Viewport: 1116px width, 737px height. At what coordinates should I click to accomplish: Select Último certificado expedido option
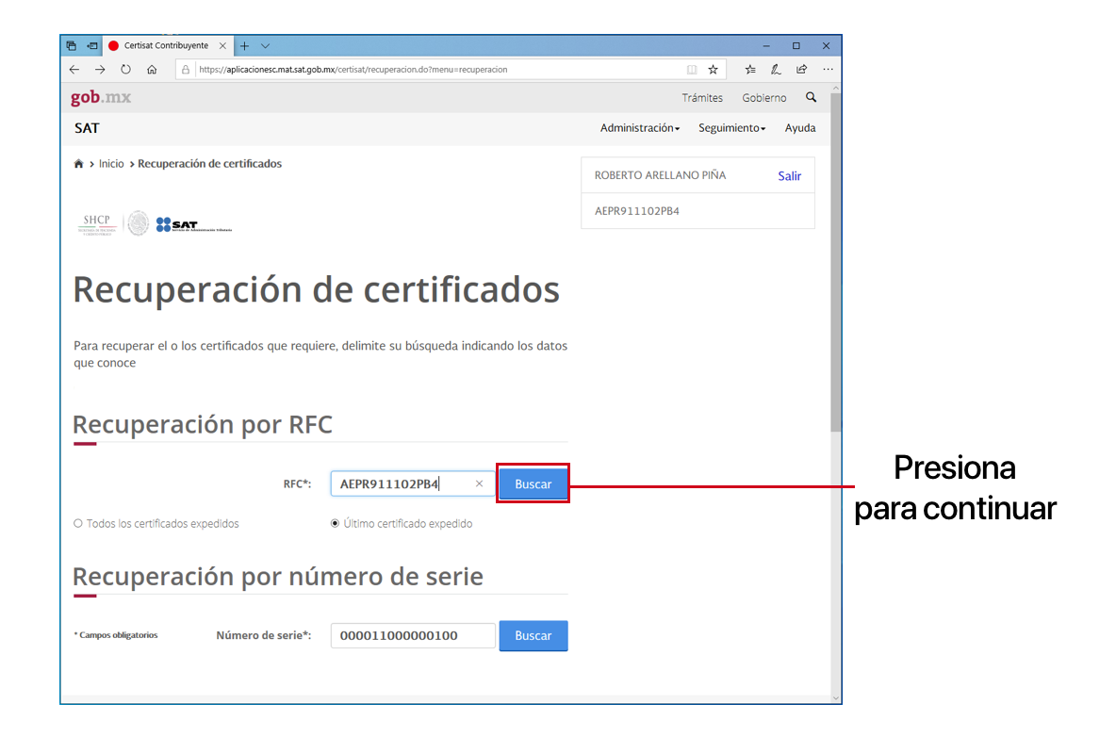click(x=402, y=524)
